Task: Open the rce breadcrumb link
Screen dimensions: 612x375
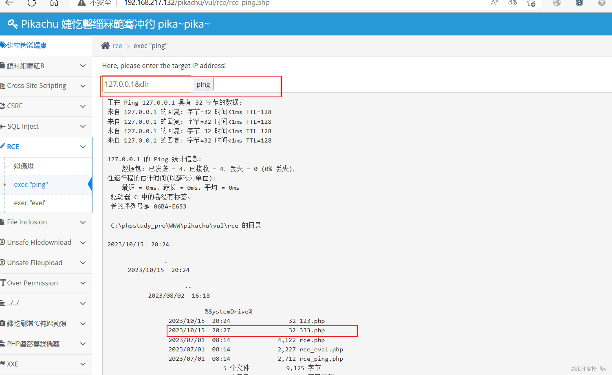Action: pyautogui.click(x=117, y=46)
